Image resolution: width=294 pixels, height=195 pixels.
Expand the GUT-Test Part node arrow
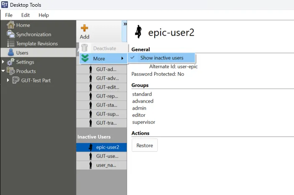(x=8, y=80)
